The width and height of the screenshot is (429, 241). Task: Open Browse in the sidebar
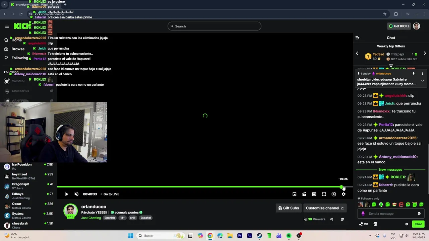pyautogui.click(x=14, y=49)
